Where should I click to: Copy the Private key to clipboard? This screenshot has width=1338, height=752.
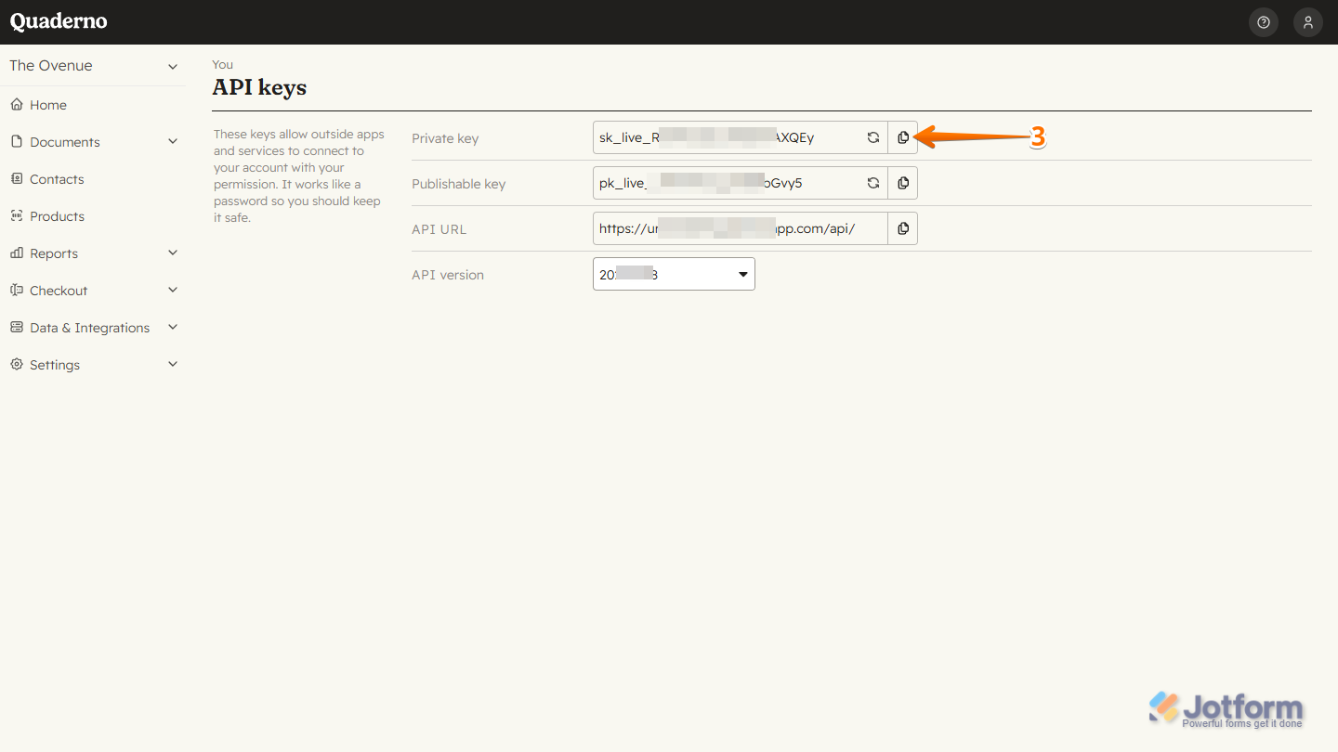[902, 136]
